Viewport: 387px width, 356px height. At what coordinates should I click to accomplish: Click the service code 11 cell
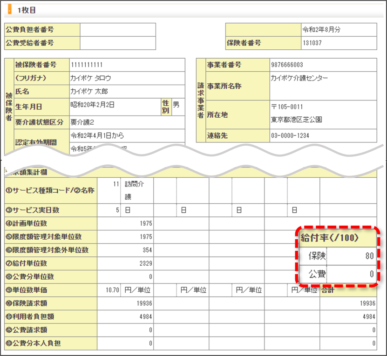[x=109, y=190]
